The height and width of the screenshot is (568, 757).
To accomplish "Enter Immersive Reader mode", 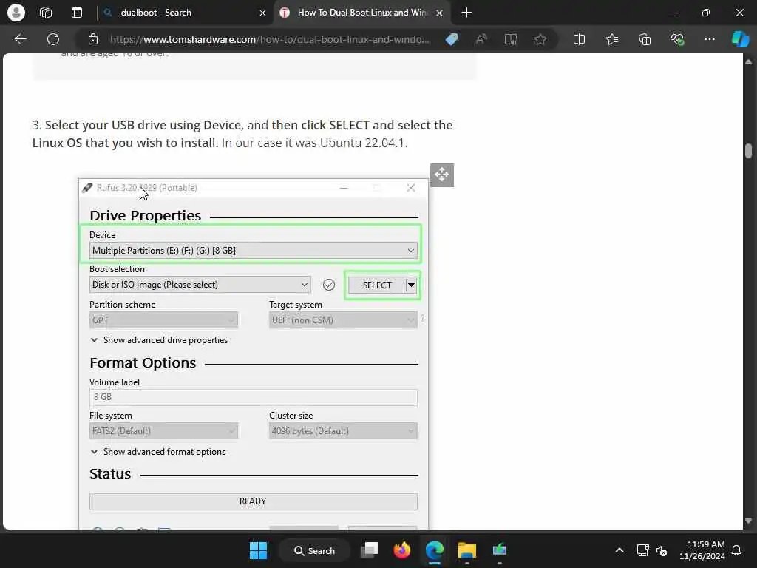I will click(511, 39).
